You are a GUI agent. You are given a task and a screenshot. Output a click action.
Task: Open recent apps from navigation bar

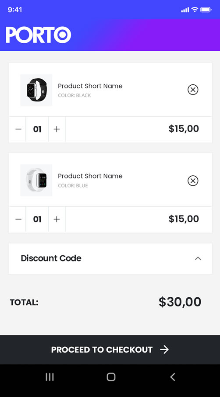tap(50, 377)
